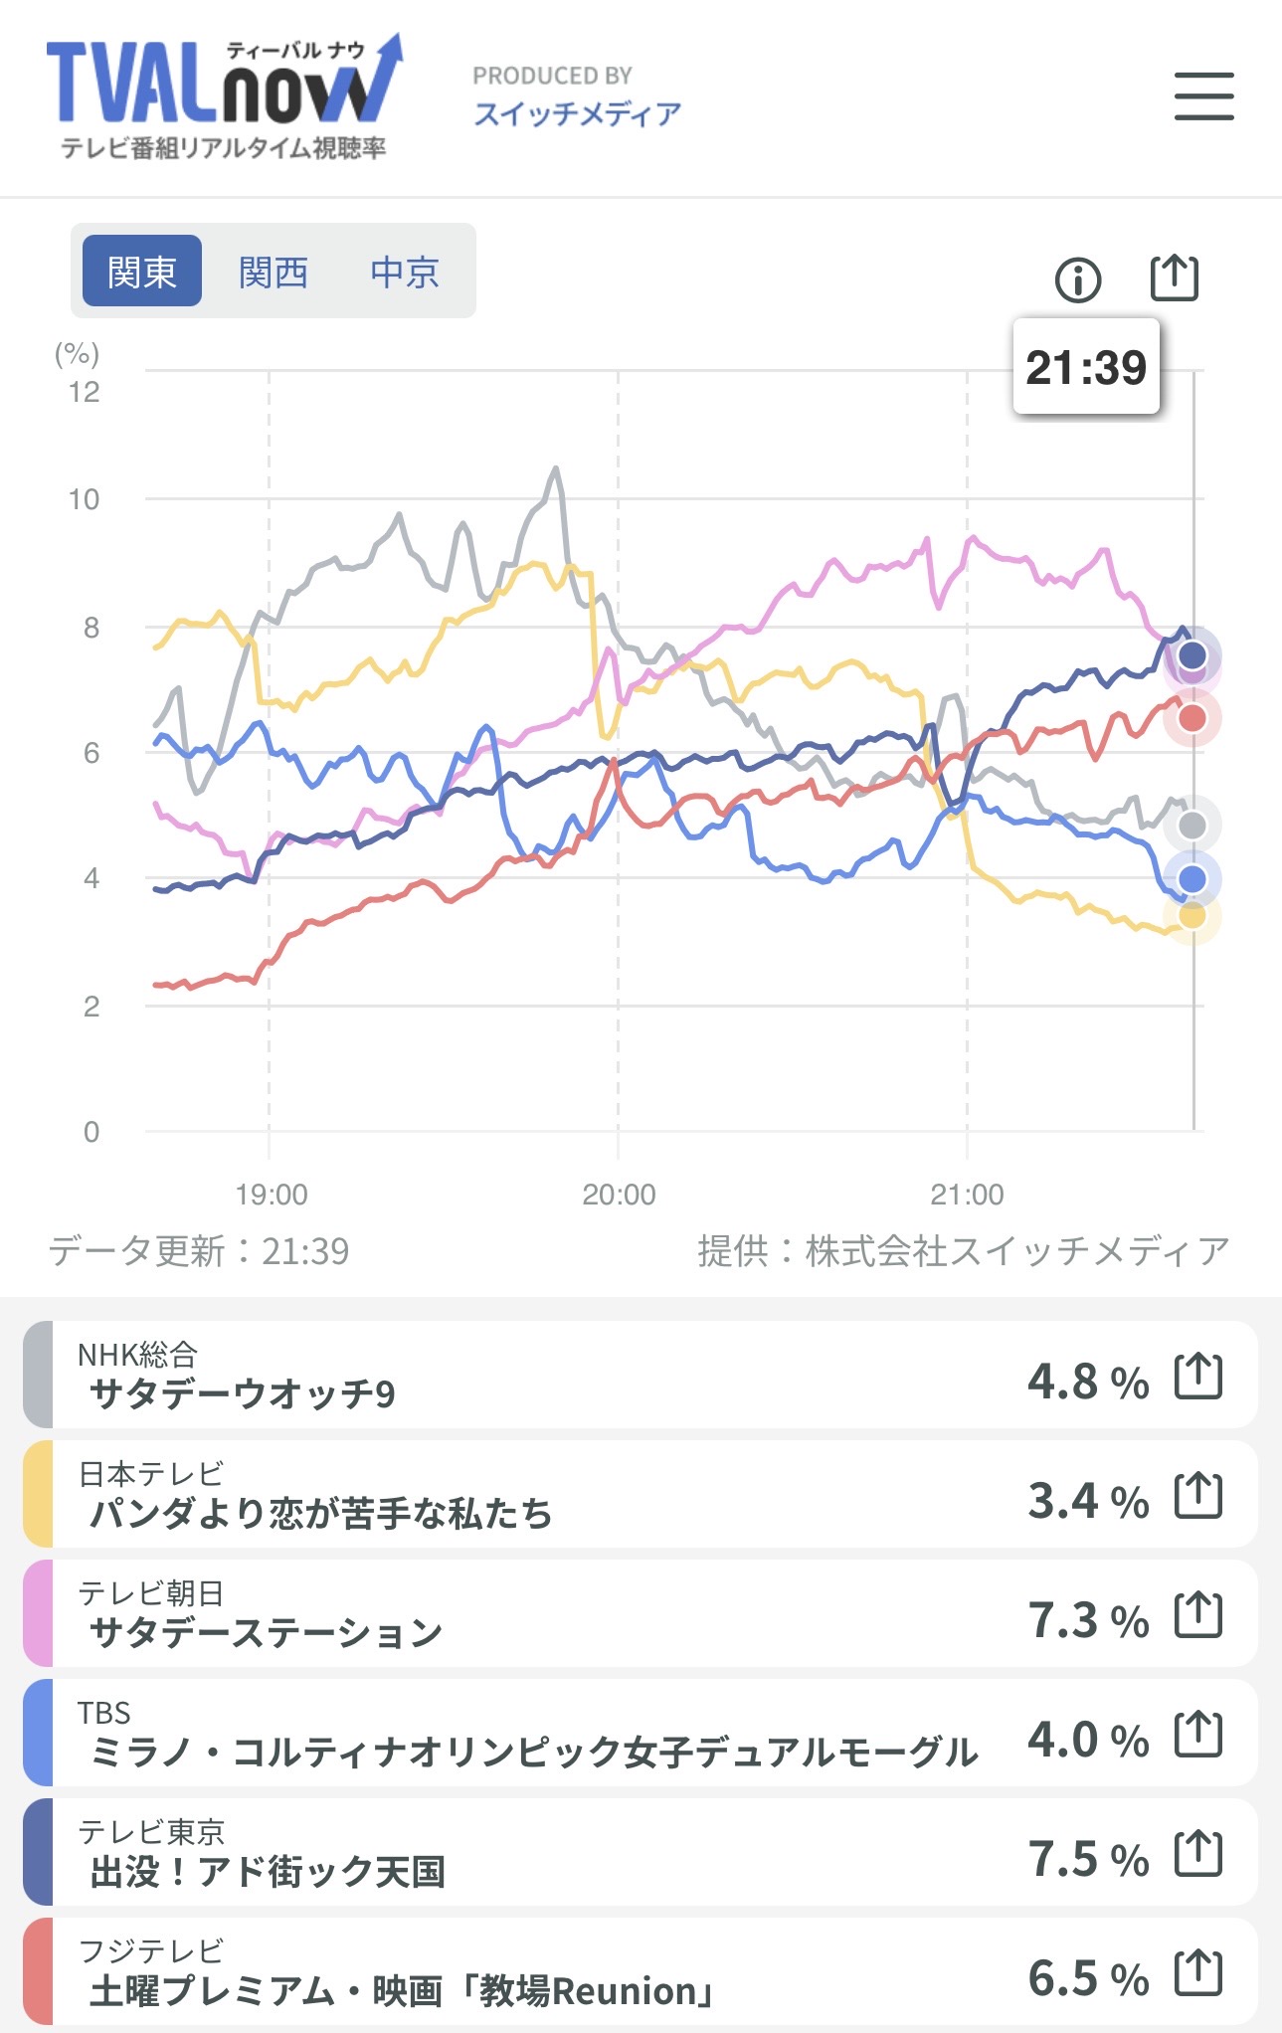This screenshot has width=1282, height=2033.
Task: Switch to the 中京 region tab
Action: click(405, 271)
